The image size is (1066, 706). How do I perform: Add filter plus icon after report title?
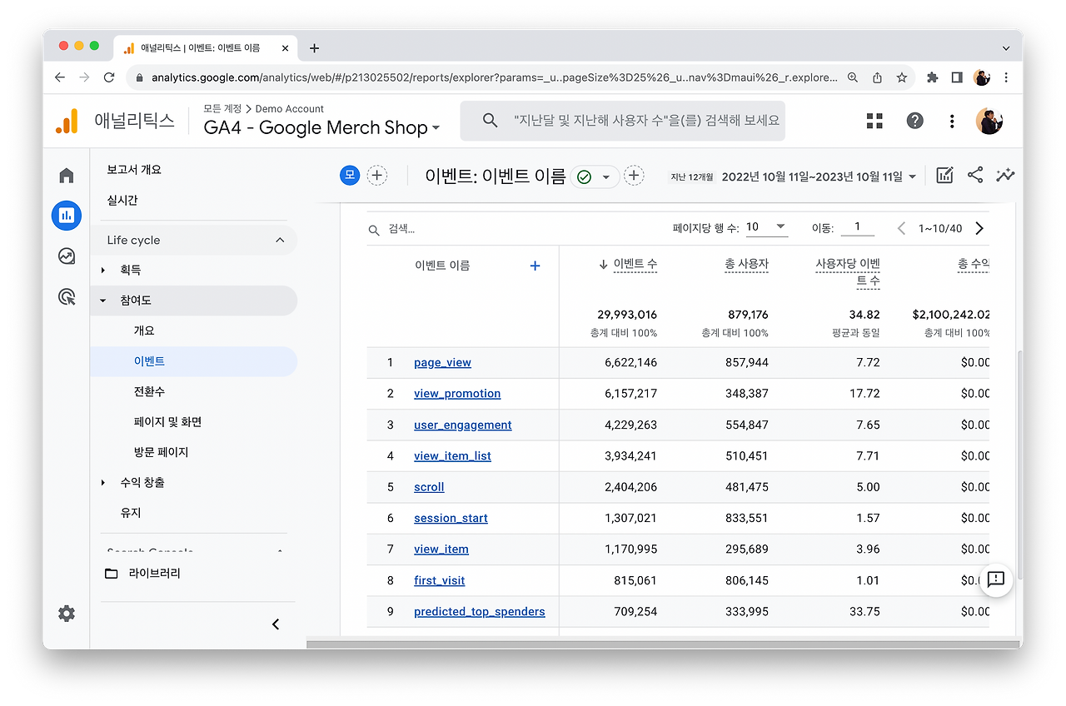[x=634, y=175]
